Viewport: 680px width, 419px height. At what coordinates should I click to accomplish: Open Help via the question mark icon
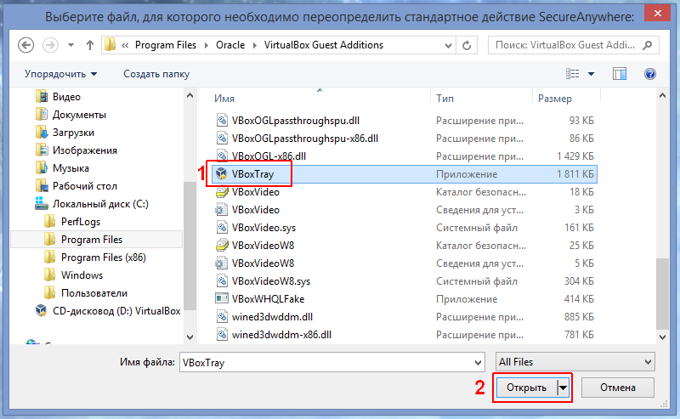(649, 74)
